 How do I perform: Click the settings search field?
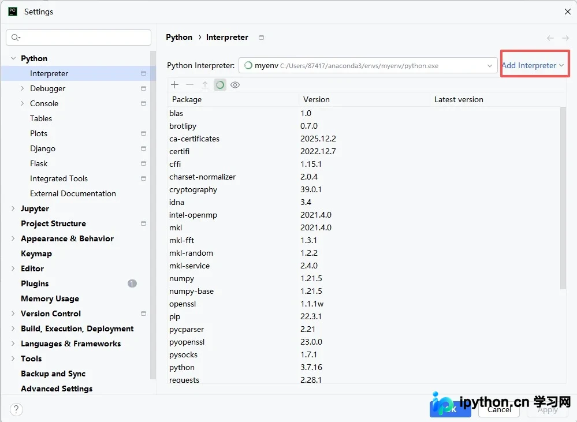[79, 38]
